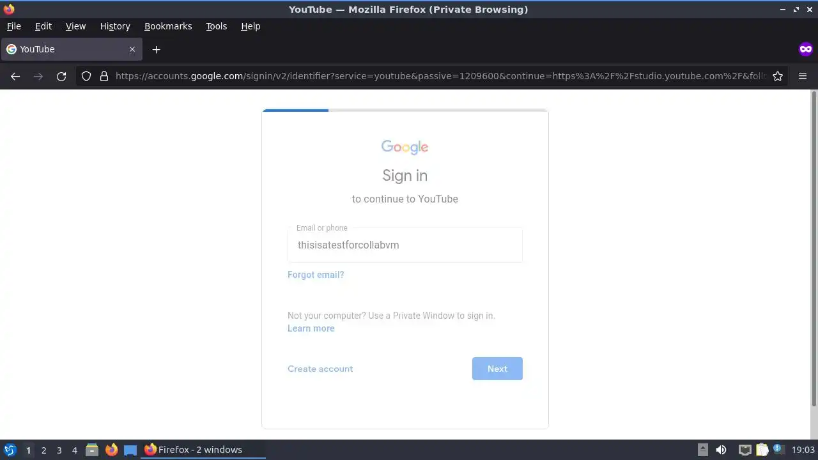Click the disabled forward arrow
Screen dimensions: 818x460
(38, 76)
